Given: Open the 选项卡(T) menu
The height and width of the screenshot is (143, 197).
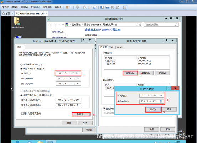Looking at the screenshot, I should pyautogui.click(x=47, y=7).
